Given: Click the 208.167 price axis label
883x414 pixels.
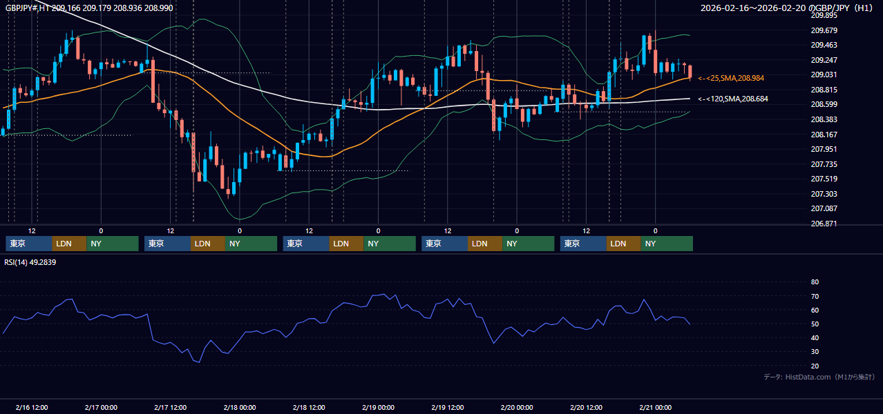Looking at the screenshot, I should 824,135.
